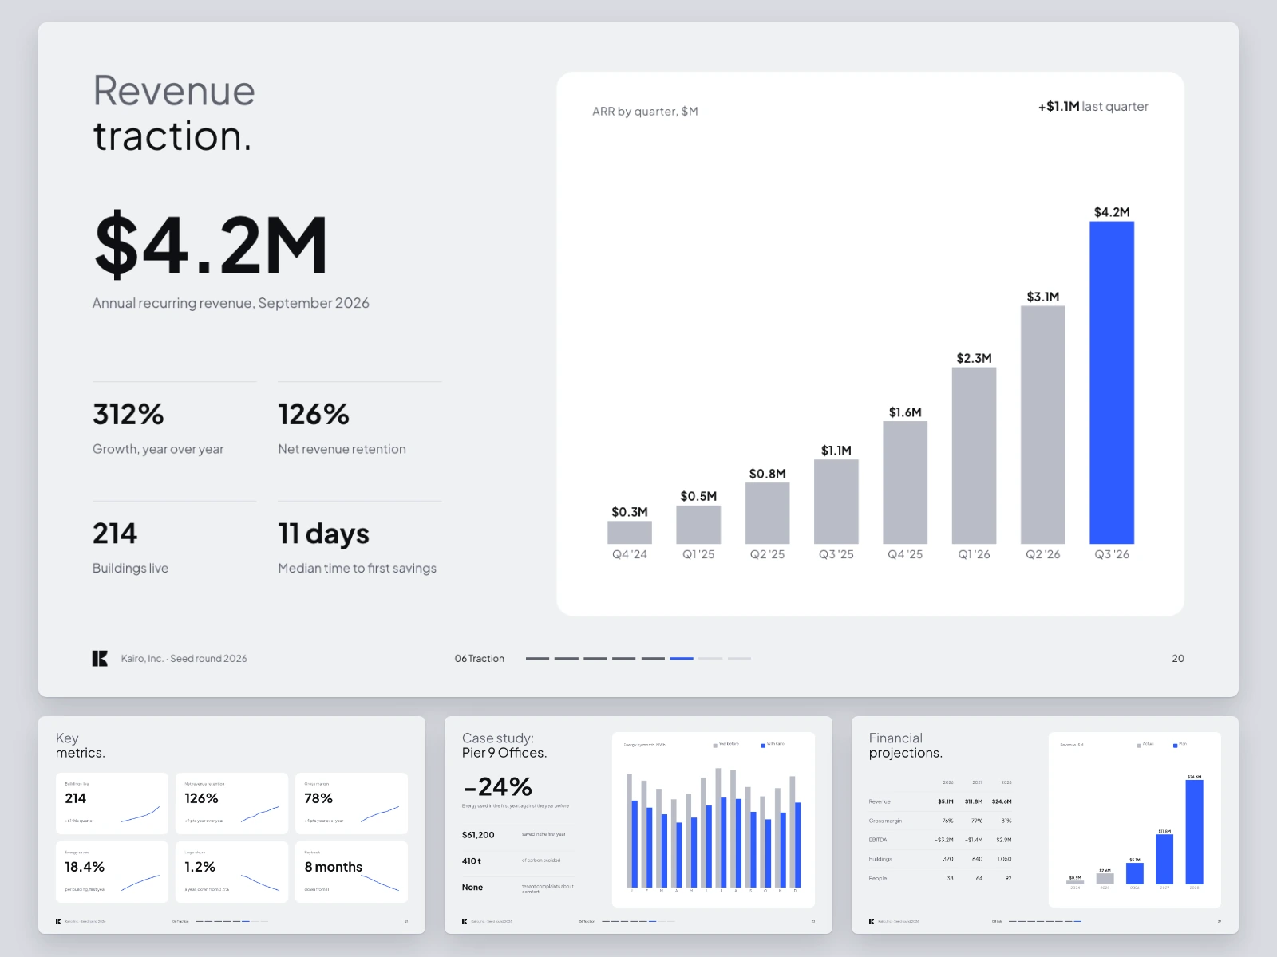Image resolution: width=1277 pixels, height=957 pixels.
Task: Click the Q2 '26 bar labeled $3.1M
Action: coord(1043,425)
